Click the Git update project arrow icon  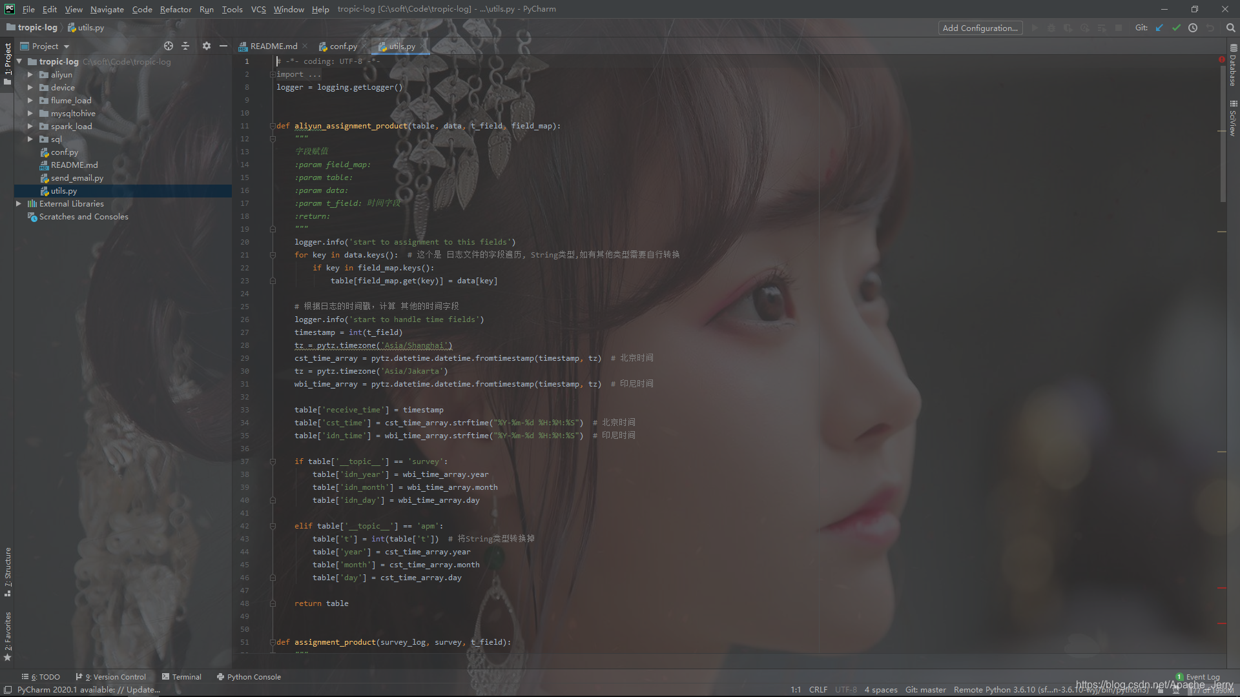tap(1159, 28)
